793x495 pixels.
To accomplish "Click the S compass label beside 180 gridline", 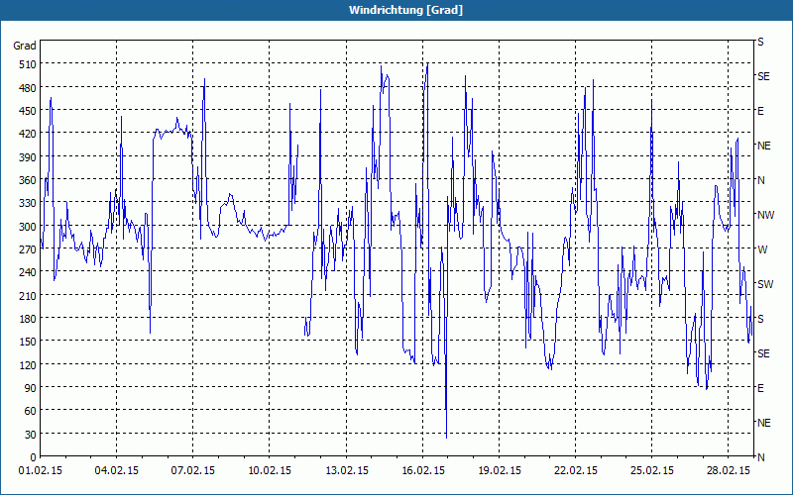I will 760,319.
